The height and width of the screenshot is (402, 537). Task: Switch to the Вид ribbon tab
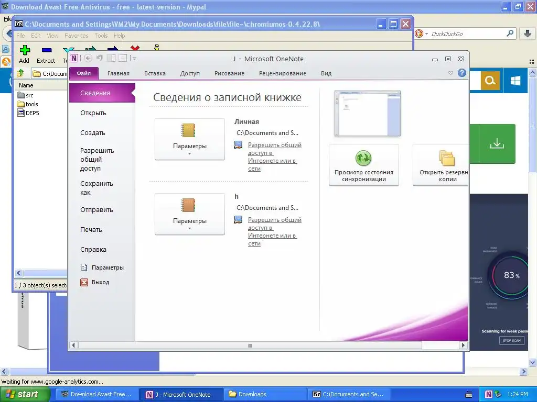click(x=326, y=73)
